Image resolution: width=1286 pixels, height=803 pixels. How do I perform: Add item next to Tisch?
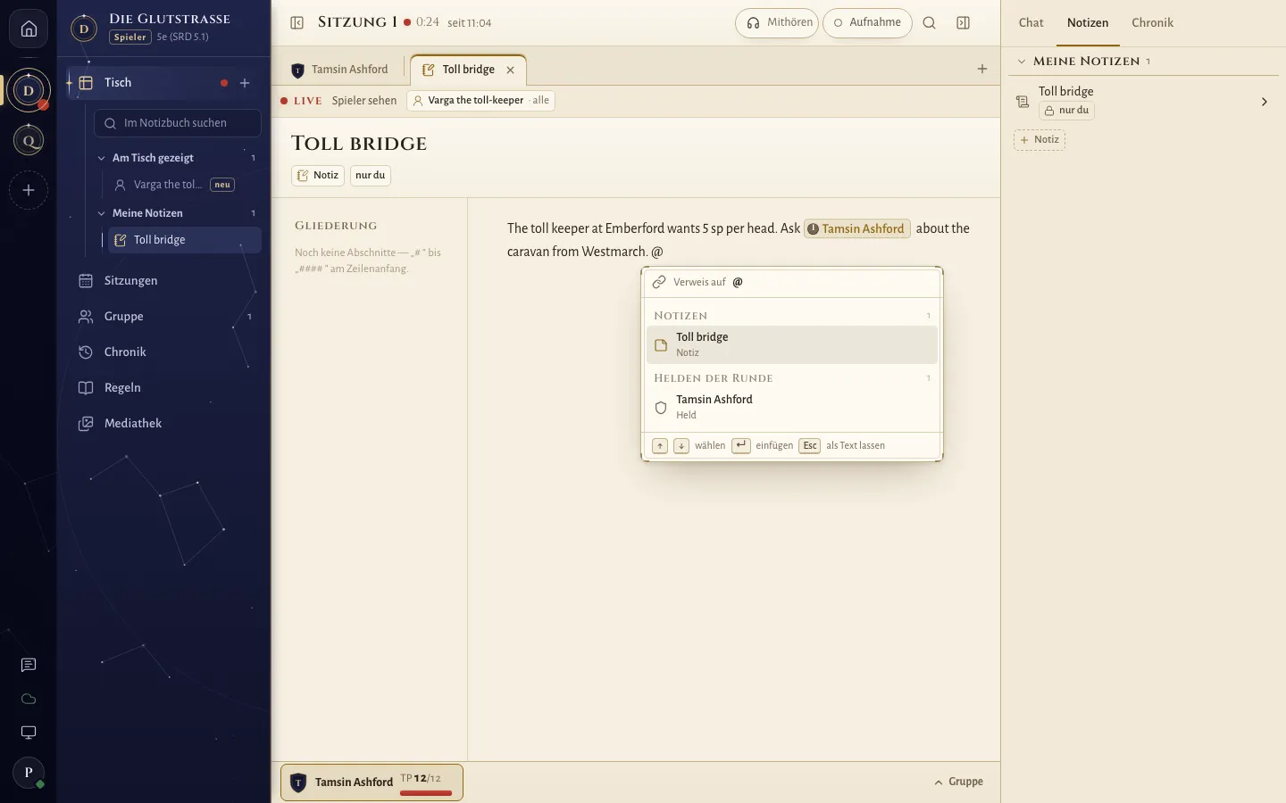(x=245, y=83)
